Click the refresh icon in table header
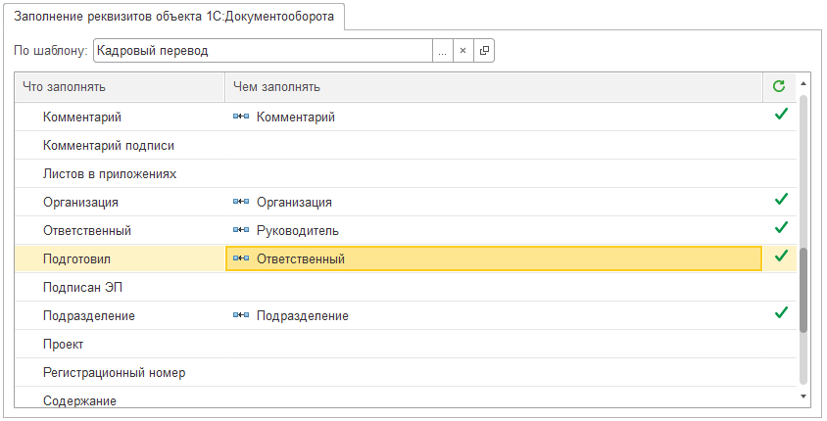This screenshot has height=421, width=827. click(x=779, y=87)
